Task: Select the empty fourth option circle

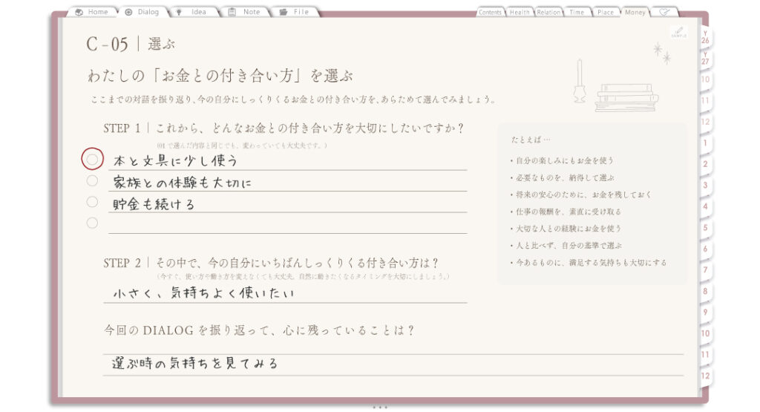Action: 92,223
